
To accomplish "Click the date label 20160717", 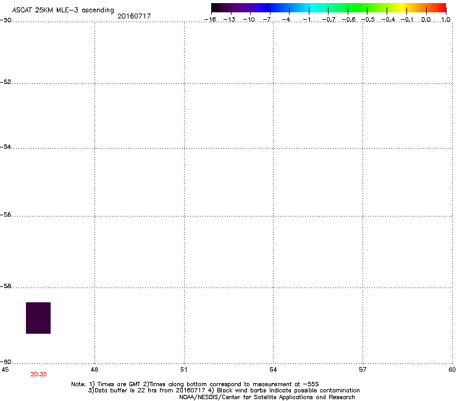I will tap(134, 16).
